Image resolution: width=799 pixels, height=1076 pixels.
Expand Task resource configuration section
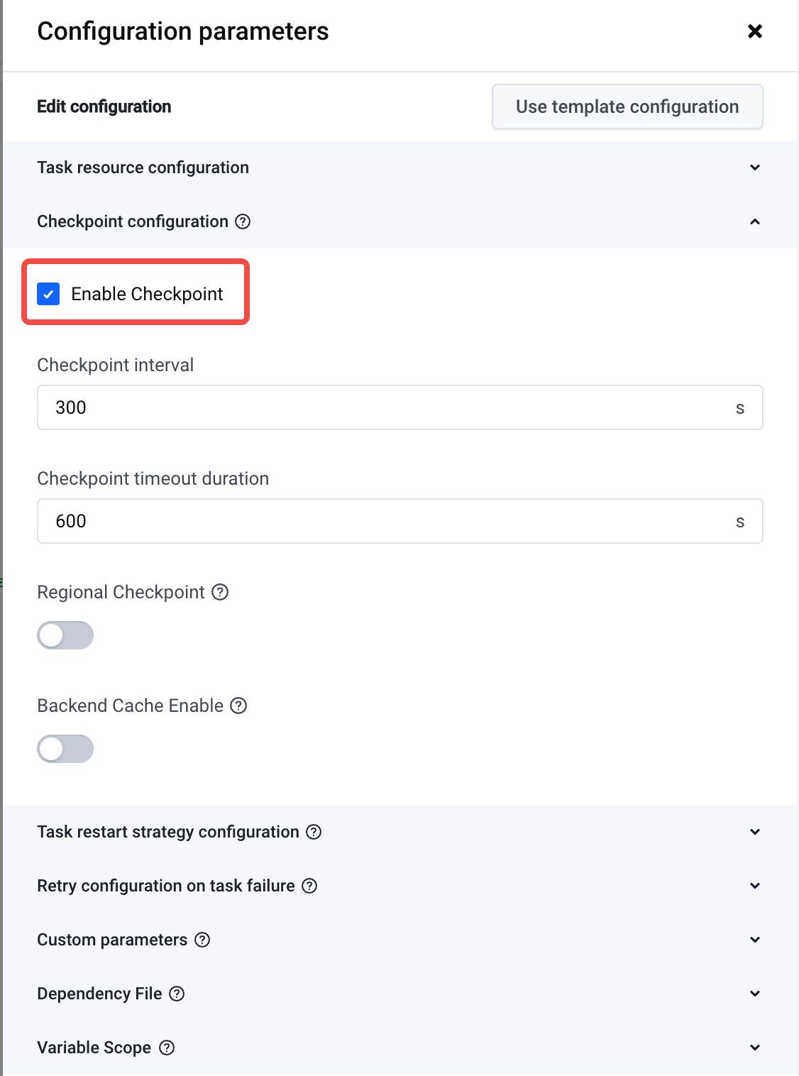point(400,168)
